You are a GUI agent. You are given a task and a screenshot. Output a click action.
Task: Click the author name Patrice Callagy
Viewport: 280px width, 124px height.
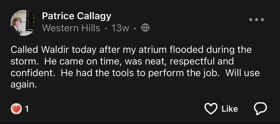tap(76, 16)
